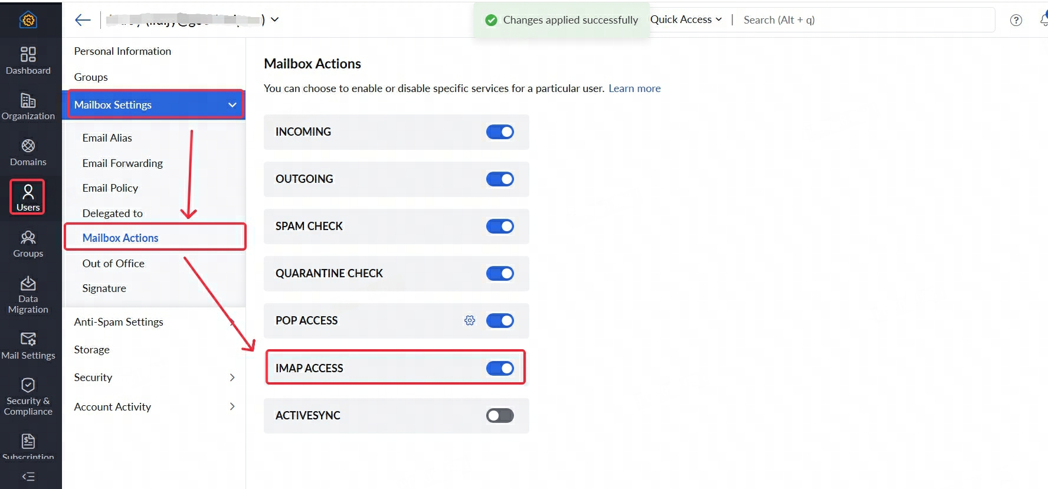The height and width of the screenshot is (489, 1048).
Task: Expand the Security submenu chevron
Action: click(x=232, y=378)
